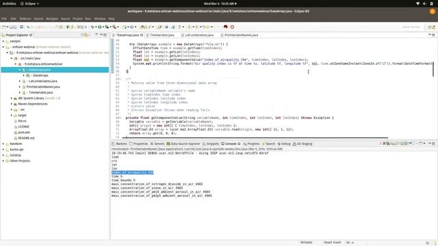438x246 pixels.
Task: Open the Navigate menu
Action: [x=52, y=18]
